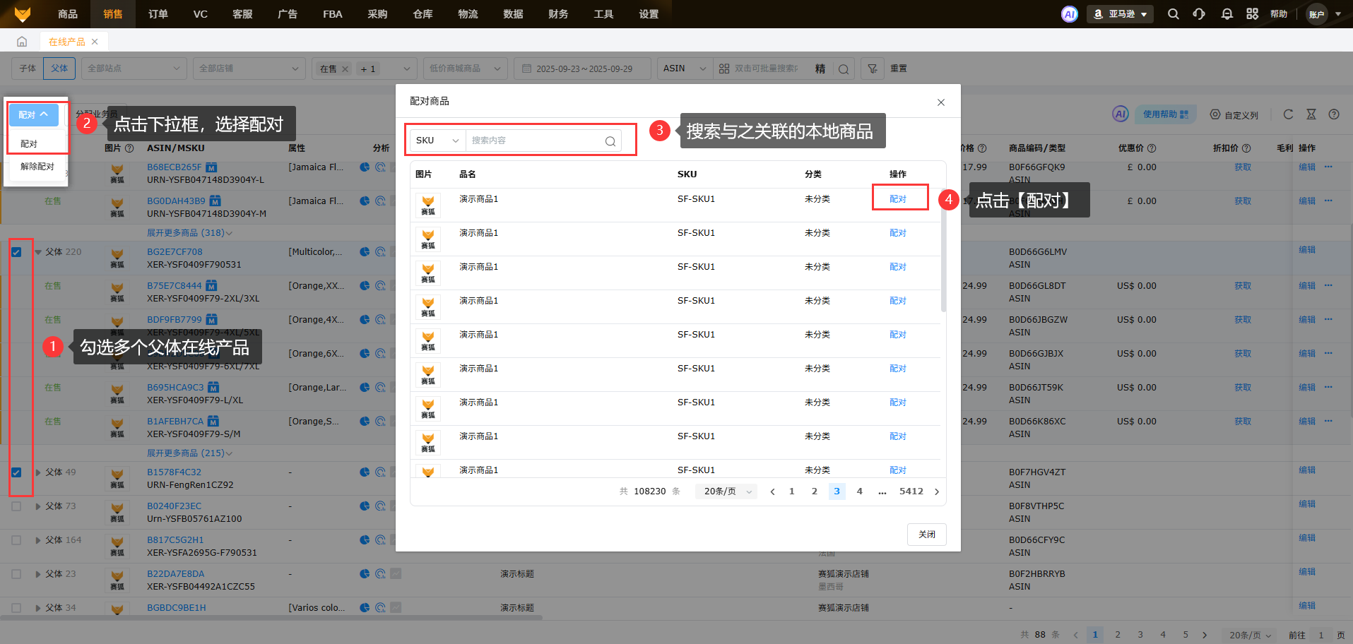
Task: Check the 父体 34 row checkbox
Action: pyautogui.click(x=16, y=608)
